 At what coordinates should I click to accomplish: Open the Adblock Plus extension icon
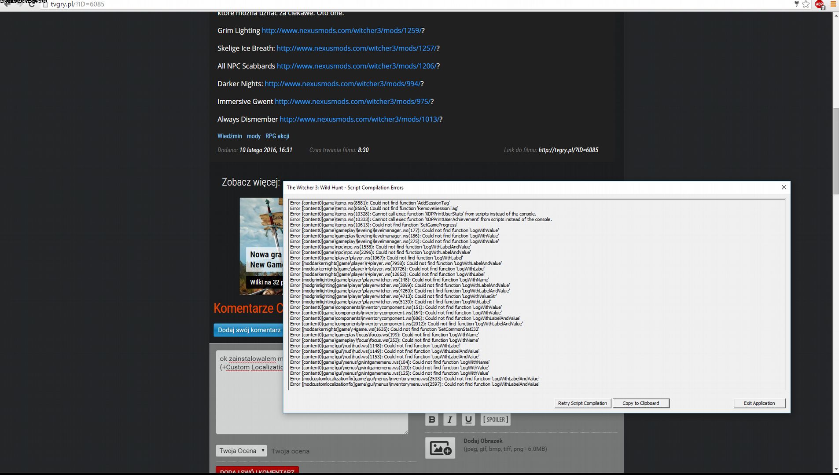pyautogui.click(x=819, y=4)
